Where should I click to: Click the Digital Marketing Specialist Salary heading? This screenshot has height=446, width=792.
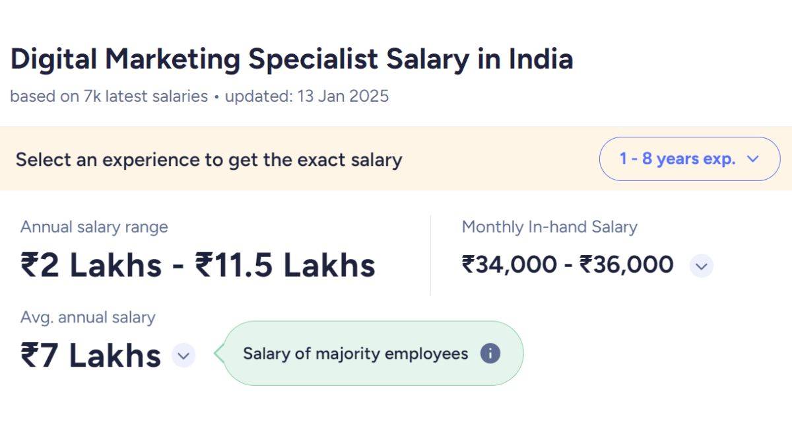tap(292, 59)
